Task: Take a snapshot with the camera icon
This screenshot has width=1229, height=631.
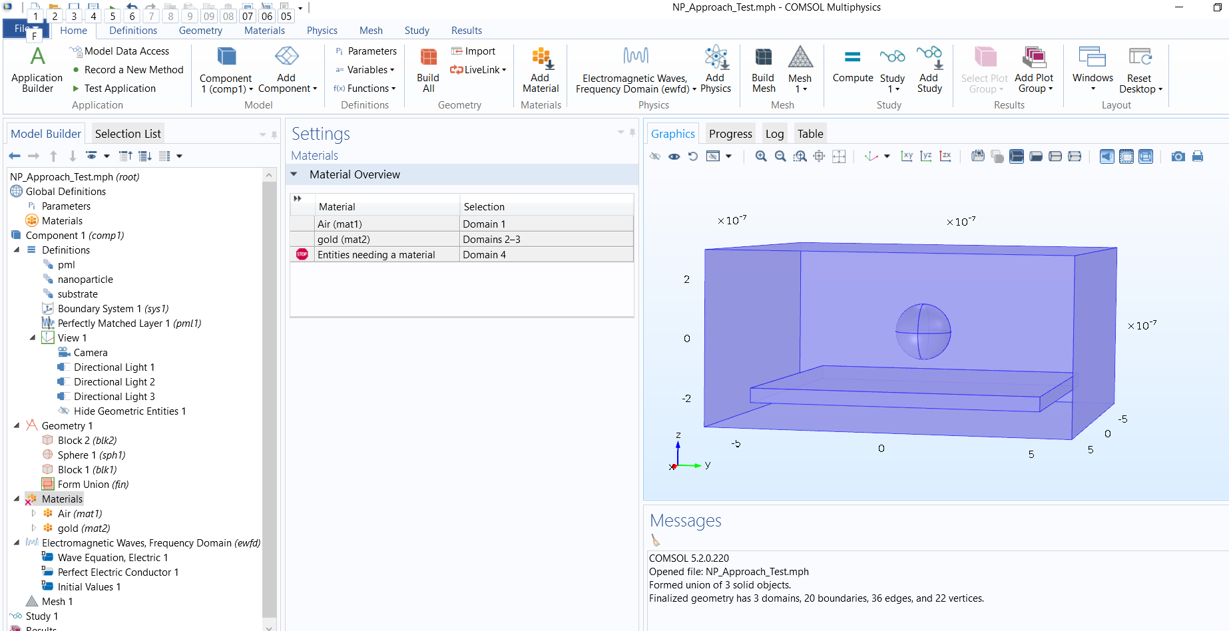Action: (1178, 156)
